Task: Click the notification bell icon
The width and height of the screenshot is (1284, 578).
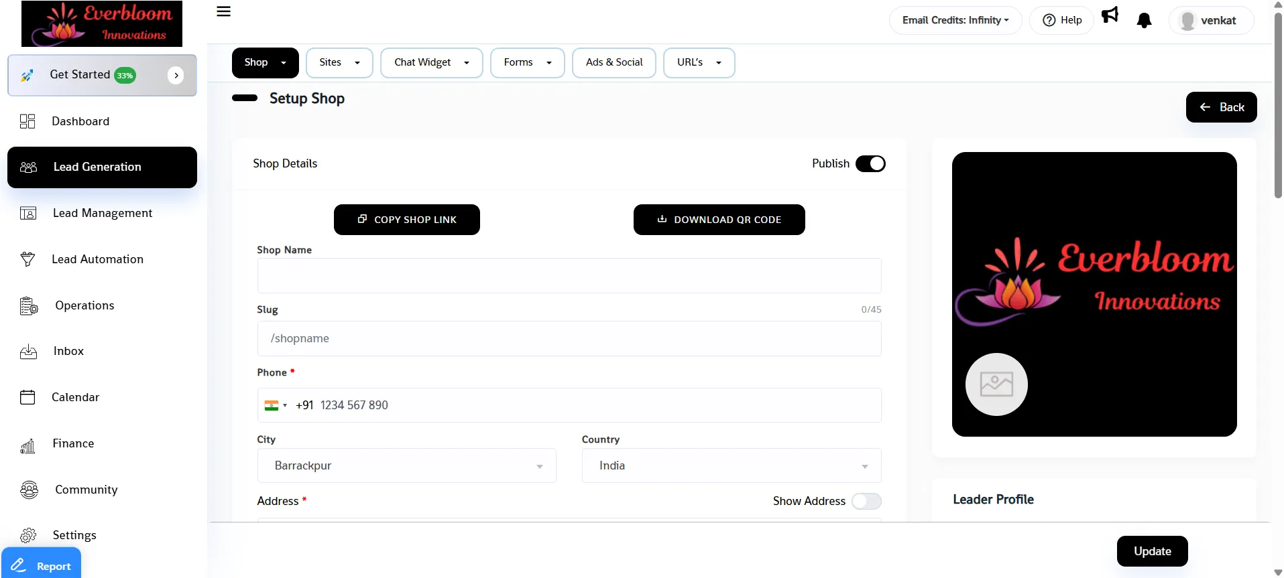Action: tap(1144, 21)
